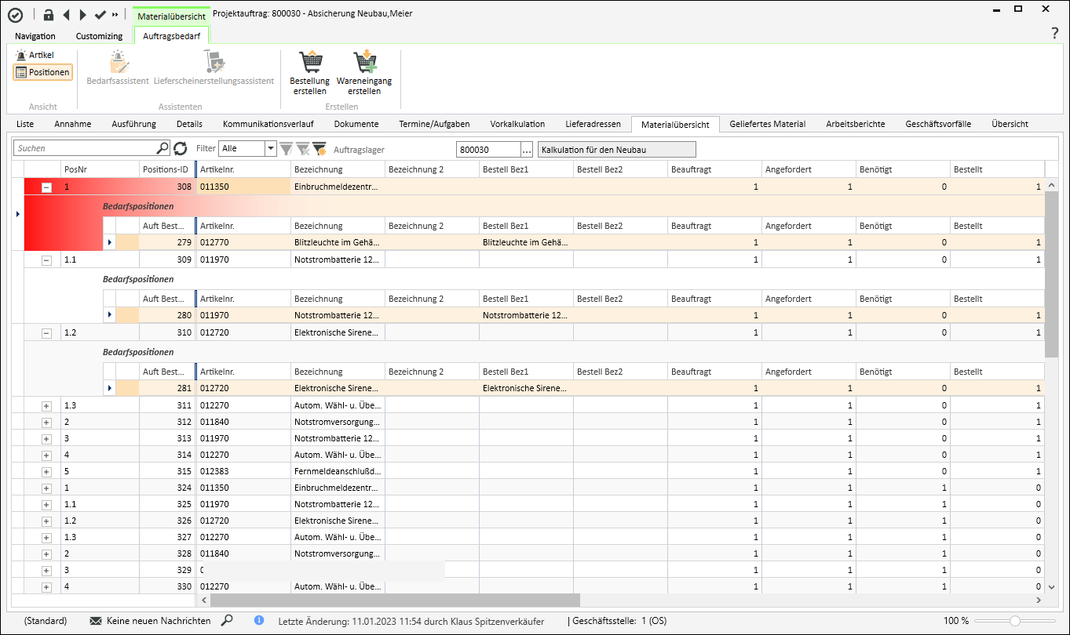The image size is (1070, 635).
Task: Click the lock icon in title bar
Action: click(49, 14)
